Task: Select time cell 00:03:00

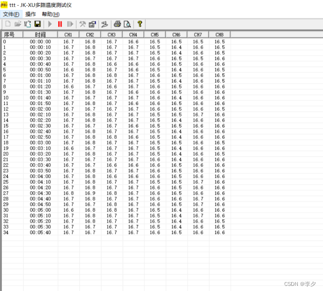Action: pyautogui.click(x=40, y=143)
